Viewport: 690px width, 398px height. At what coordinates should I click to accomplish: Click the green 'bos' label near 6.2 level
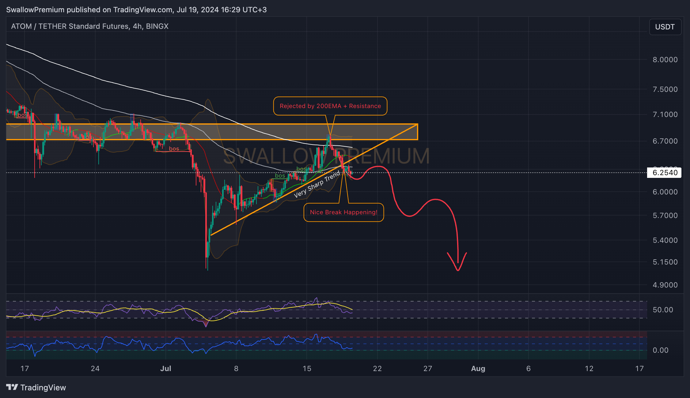(280, 176)
